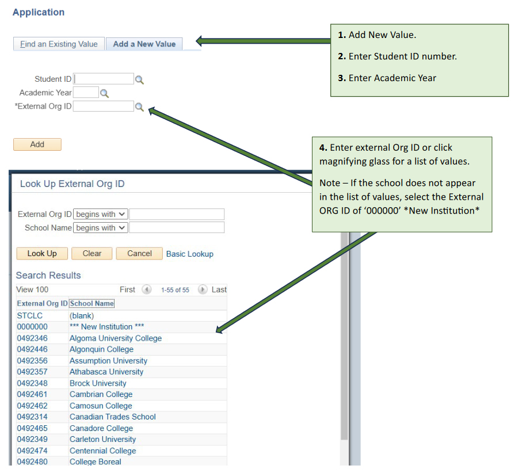
Task: Go to next results page arrow
Action: (x=203, y=289)
